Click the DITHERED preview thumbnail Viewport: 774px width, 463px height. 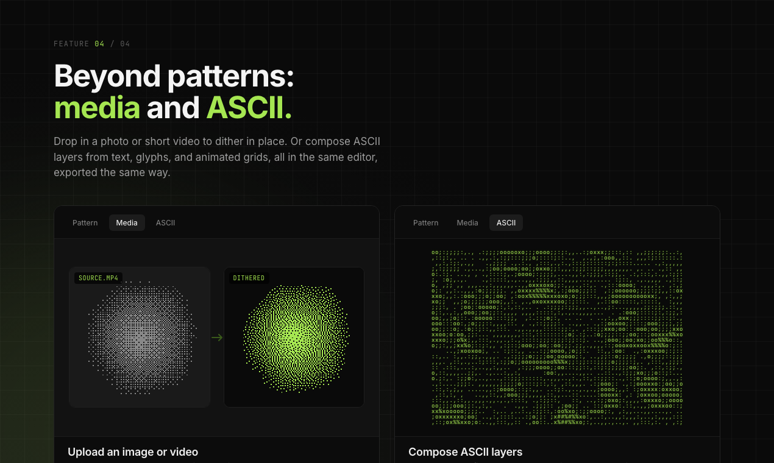click(x=294, y=337)
